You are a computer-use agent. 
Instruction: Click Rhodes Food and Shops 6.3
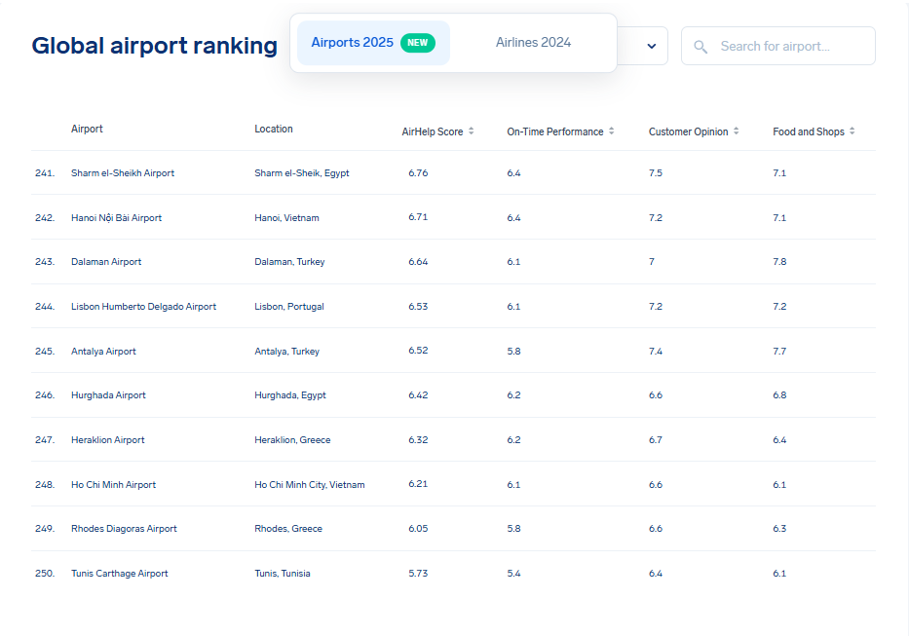(x=779, y=528)
